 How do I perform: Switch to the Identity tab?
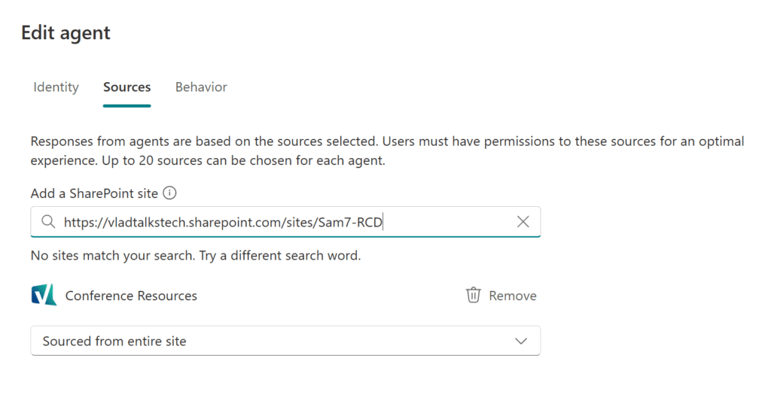56,87
